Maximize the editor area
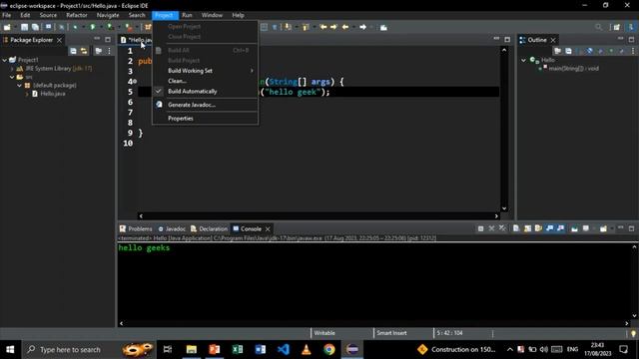The width and height of the screenshot is (639, 359). coord(507,40)
